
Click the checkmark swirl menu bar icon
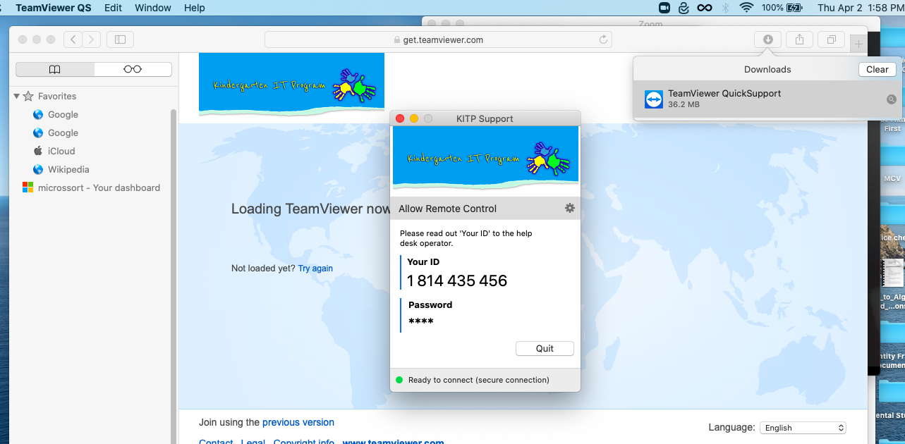tap(684, 8)
